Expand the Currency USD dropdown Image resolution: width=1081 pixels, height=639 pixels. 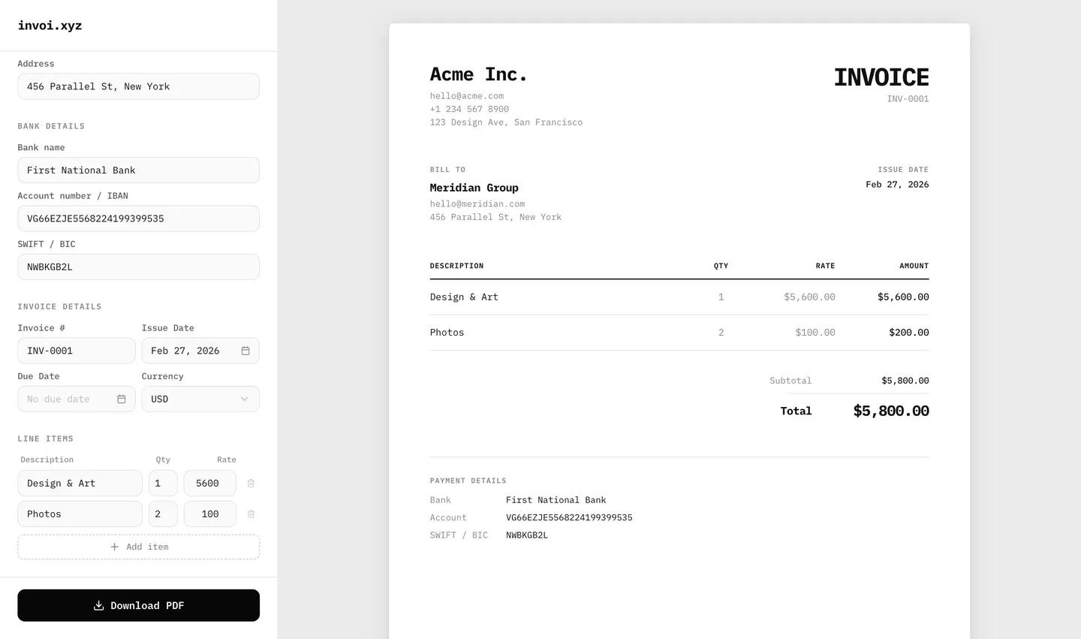pos(200,399)
